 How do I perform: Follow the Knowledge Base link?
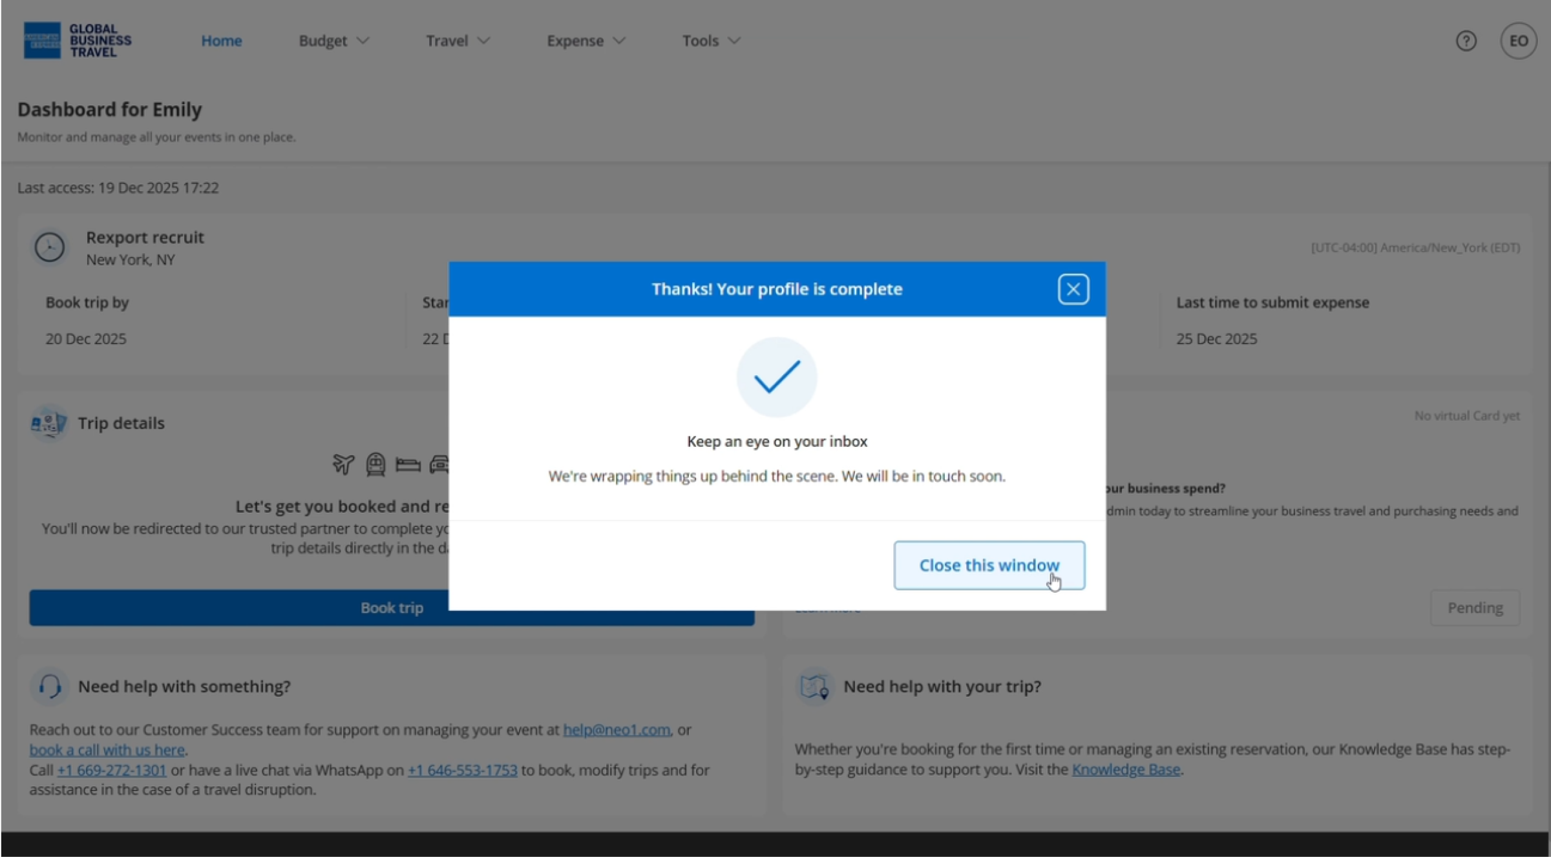point(1126,770)
